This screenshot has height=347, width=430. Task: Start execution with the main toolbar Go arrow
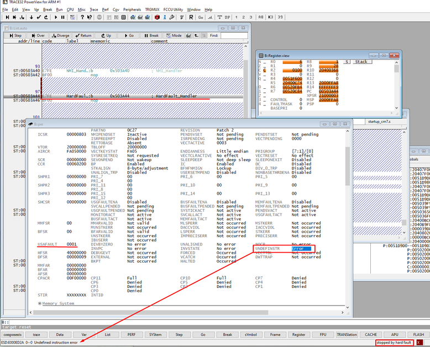pos(56,17)
